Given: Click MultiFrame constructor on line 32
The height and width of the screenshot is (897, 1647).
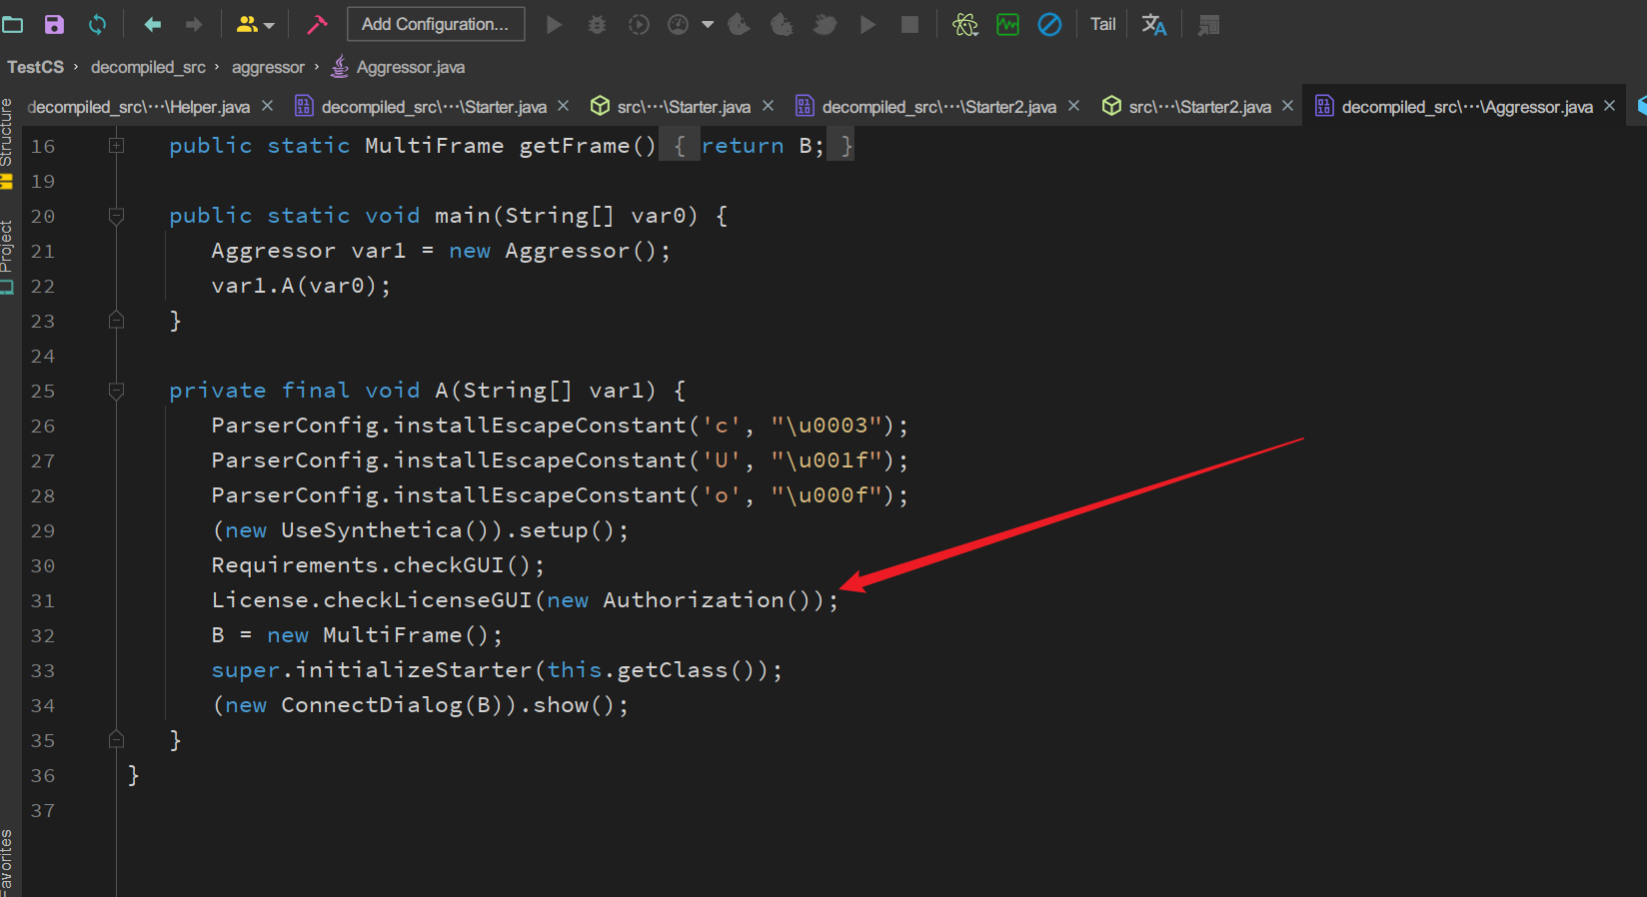Looking at the screenshot, I should pyautogui.click(x=392, y=635).
